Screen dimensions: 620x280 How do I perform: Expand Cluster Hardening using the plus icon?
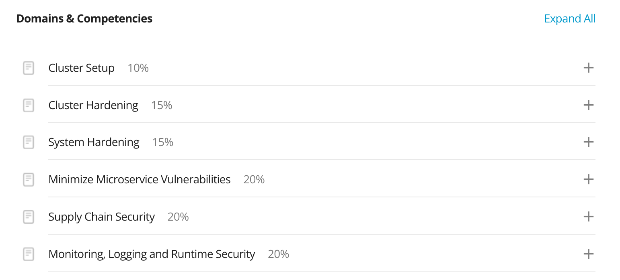[588, 105]
